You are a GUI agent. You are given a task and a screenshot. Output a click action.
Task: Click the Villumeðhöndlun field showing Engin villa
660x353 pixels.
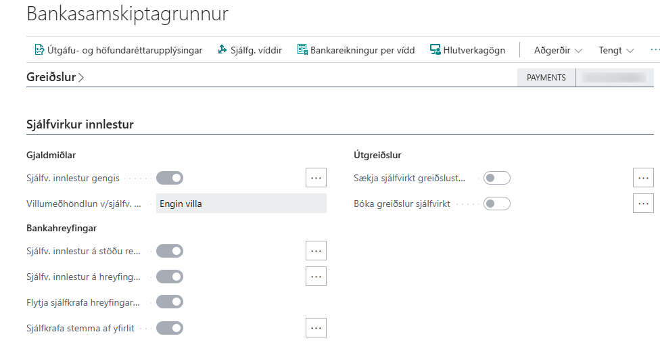[x=241, y=204]
